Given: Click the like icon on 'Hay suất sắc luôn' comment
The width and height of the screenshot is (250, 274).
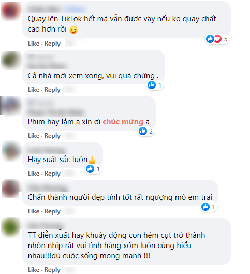Looking at the screenshot, I should click(x=90, y=169).
